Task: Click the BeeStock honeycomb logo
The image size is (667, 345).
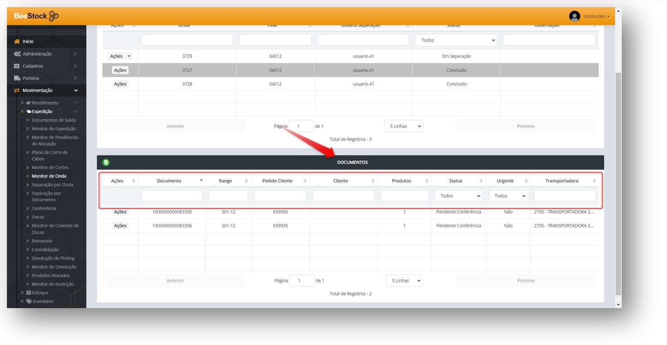Action: (x=54, y=16)
